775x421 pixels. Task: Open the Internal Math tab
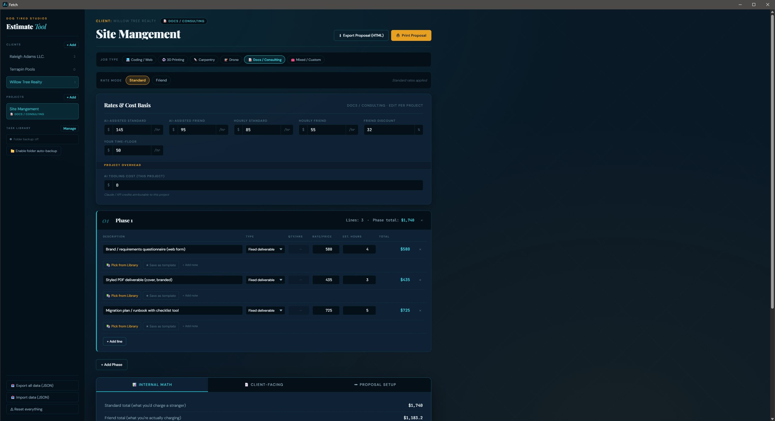click(x=152, y=385)
